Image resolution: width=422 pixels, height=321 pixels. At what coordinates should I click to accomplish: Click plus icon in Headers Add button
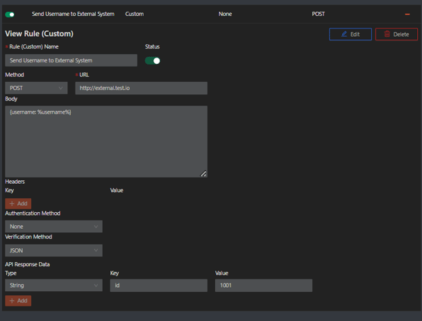[x=12, y=204]
